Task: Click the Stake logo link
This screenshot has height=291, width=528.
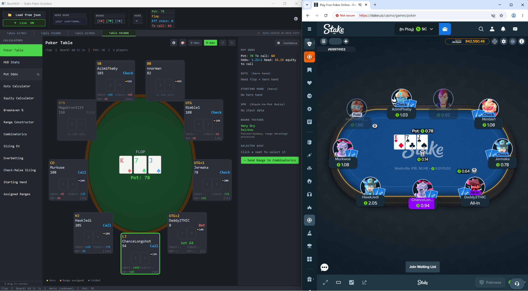Action: point(334,29)
